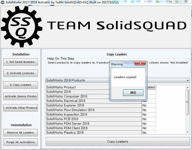
Task: Click the product list scroll up arrow
Action: point(188,87)
